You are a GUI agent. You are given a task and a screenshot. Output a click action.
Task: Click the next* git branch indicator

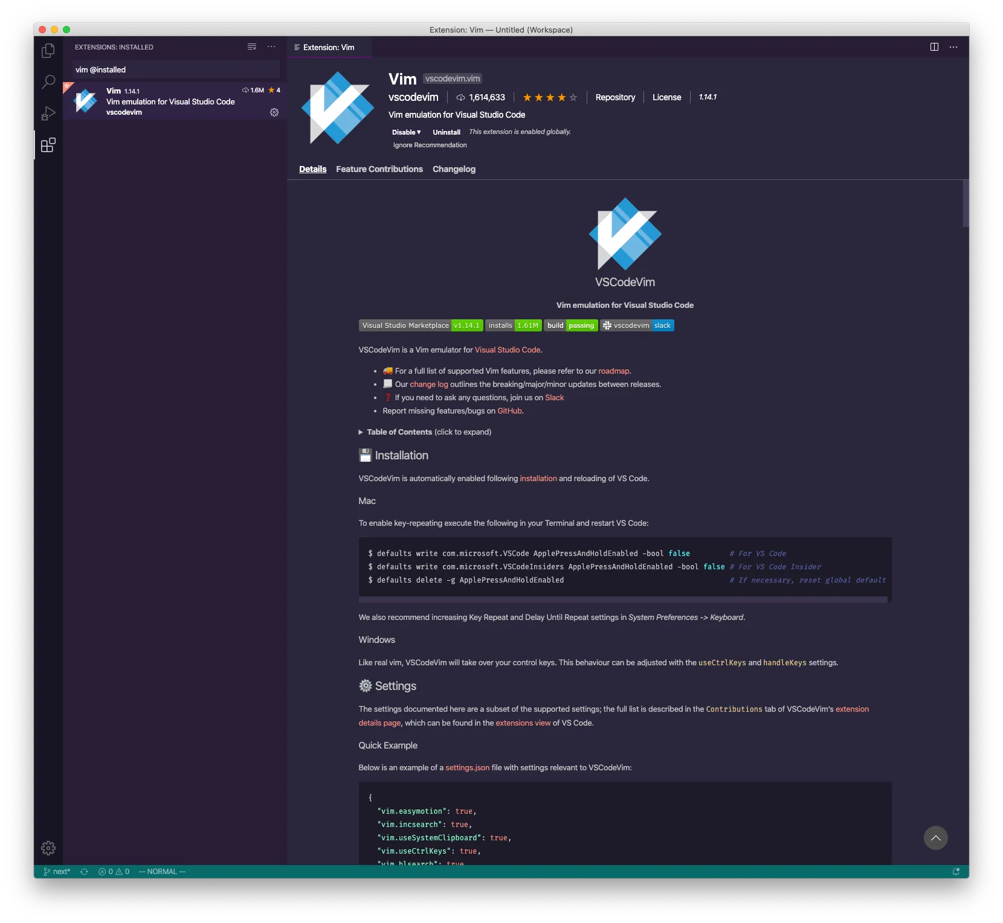click(x=57, y=872)
